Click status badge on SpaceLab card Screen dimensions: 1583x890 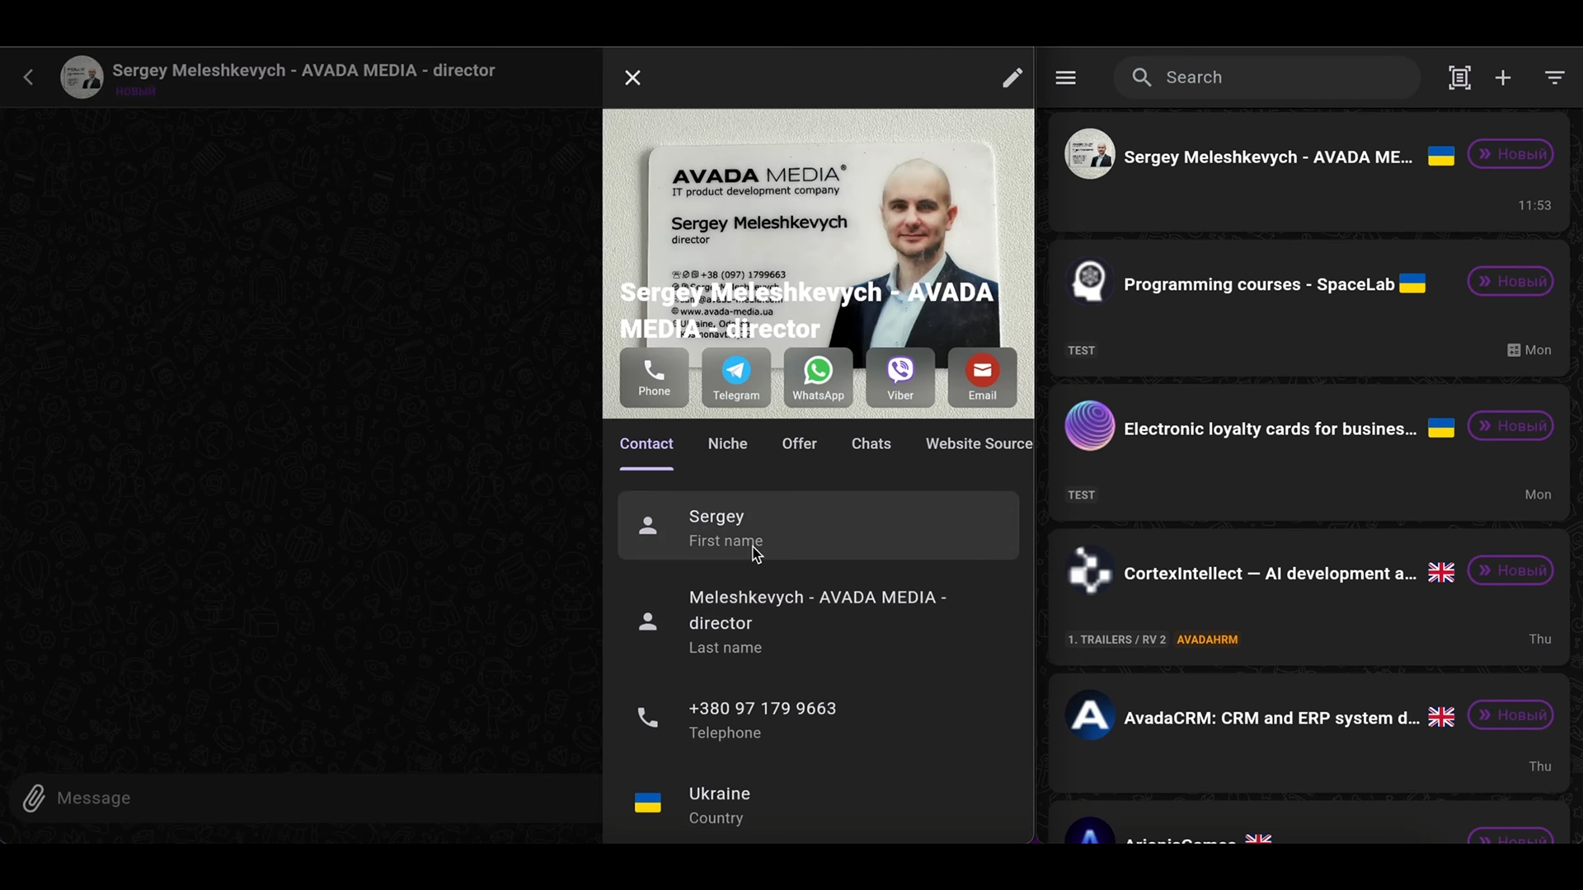pyautogui.click(x=1510, y=282)
